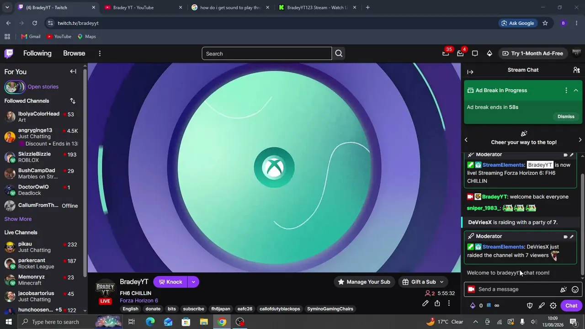Click the Knock button
Screen dimensions: 585x329
pyautogui.click(x=170, y=282)
